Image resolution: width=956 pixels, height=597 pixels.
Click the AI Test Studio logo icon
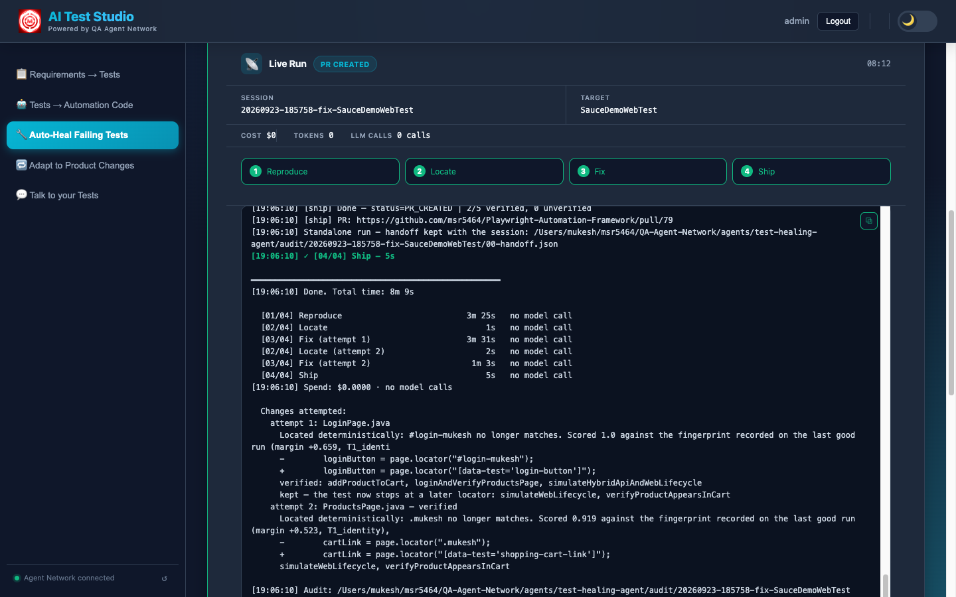click(x=30, y=21)
